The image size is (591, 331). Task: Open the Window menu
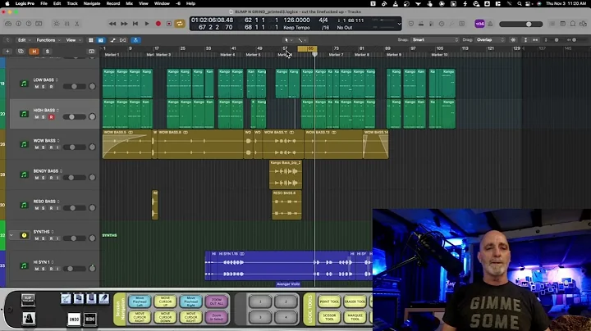click(162, 3)
